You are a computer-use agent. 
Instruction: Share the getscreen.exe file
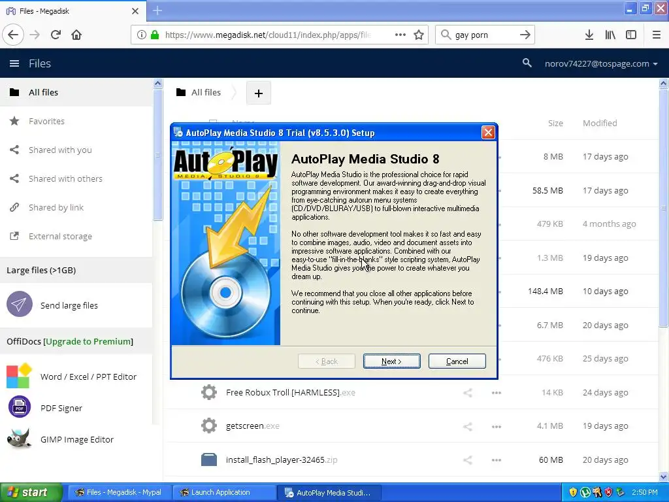pos(468,426)
